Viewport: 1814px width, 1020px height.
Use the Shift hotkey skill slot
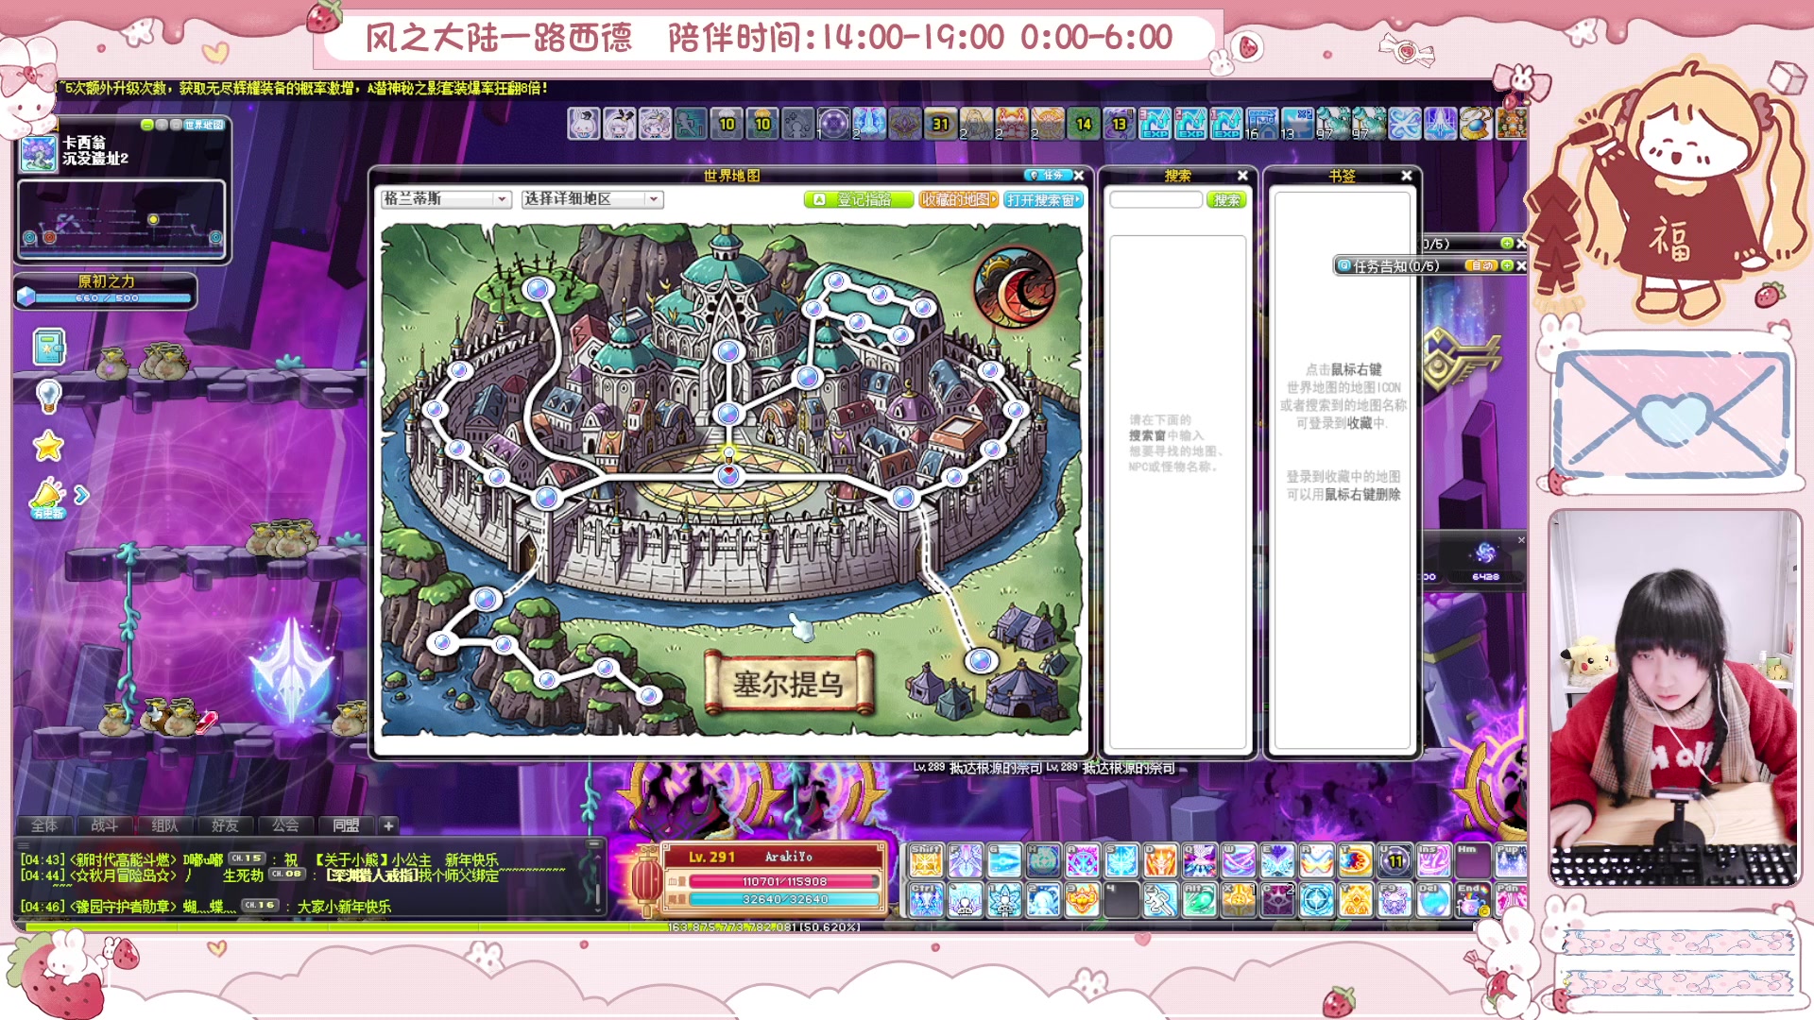pyautogui.click(x=926, y=860)
